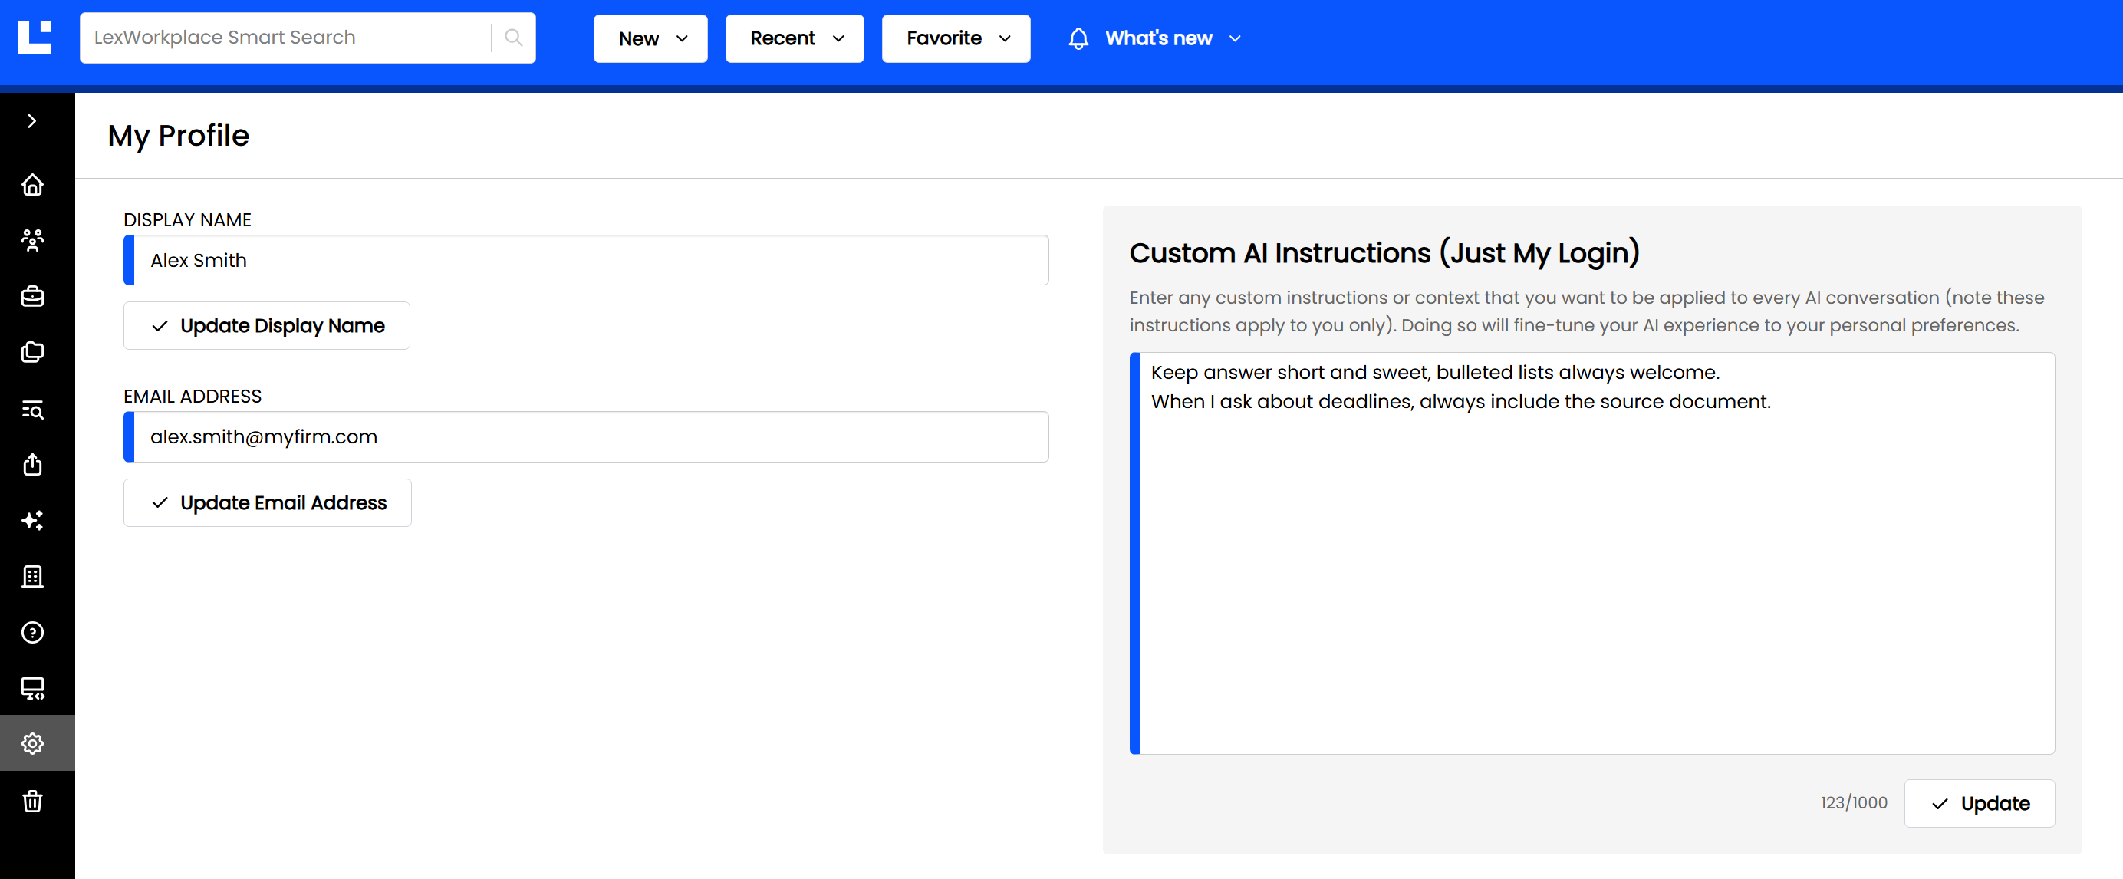Click Update Display Name button
Viewport: 2123px width, 879px height.
click(x=266, y=325)
